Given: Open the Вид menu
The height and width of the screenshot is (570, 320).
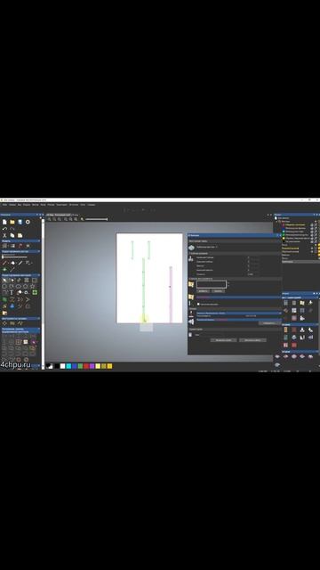Looking at the screenshot, I should pyautogui.click(x=20, y=205).
